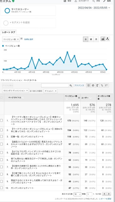Select the performance bar view icon

click(97, 86)
